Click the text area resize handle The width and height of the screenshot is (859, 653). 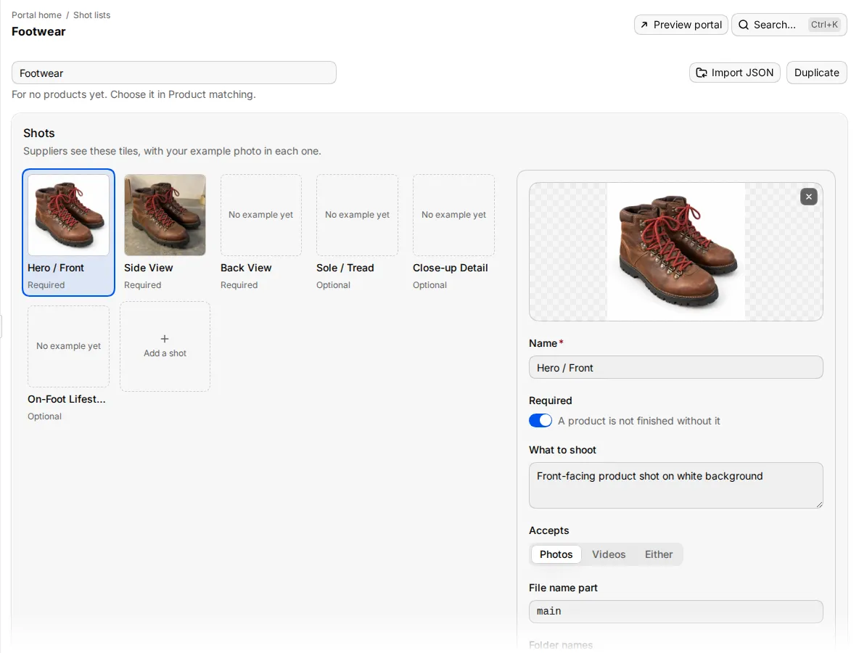[x=819, y=504]
